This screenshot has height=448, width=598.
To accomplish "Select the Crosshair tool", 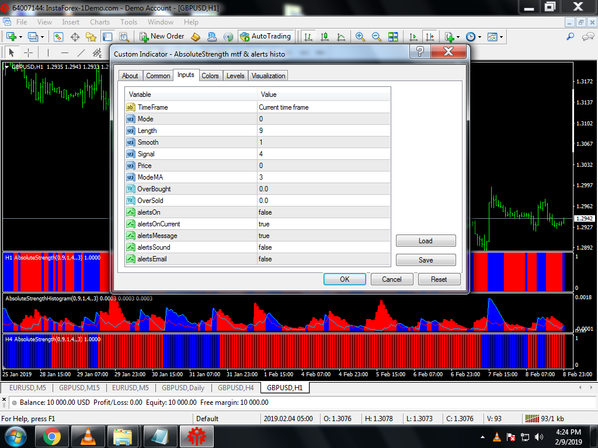I will point(28,52).
